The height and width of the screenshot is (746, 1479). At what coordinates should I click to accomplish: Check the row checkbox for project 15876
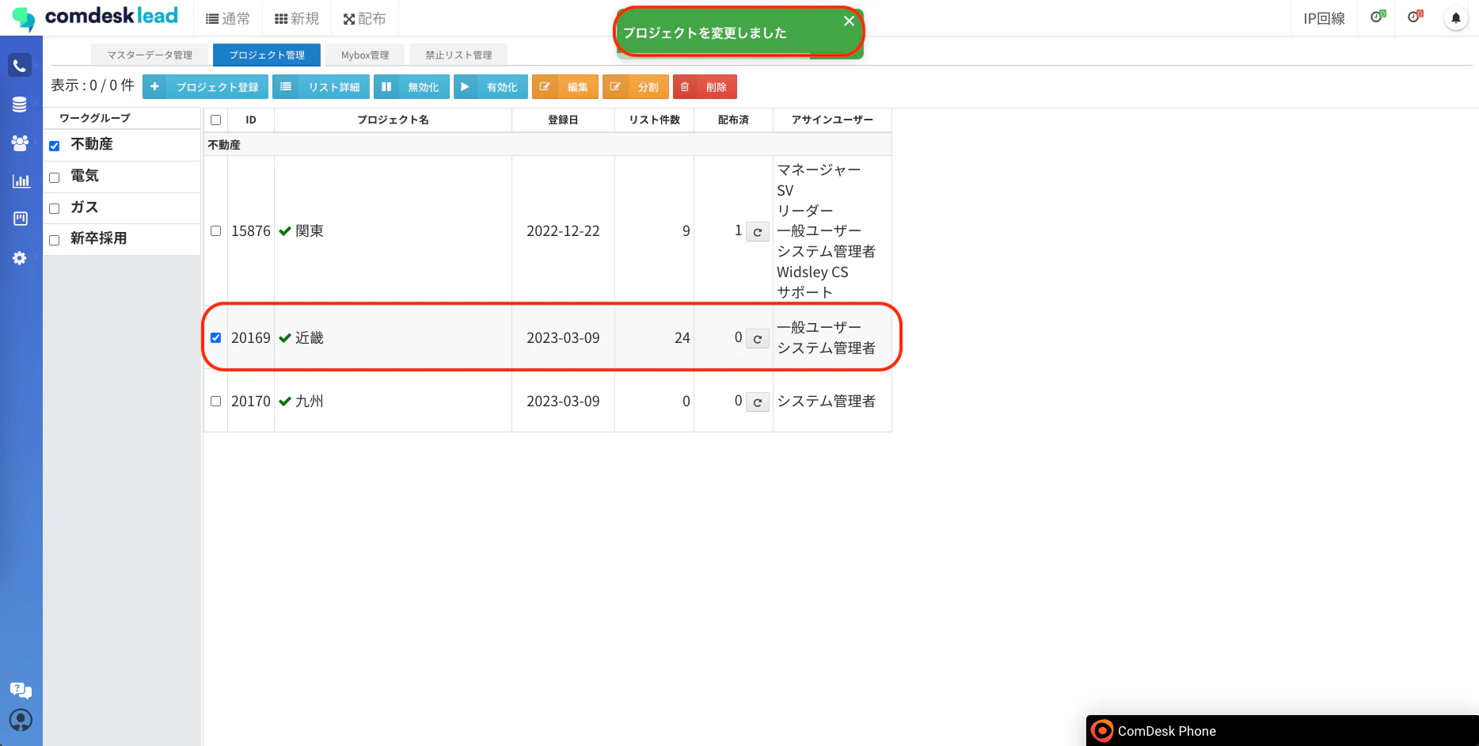pyautogui.click(x=215, y=231)
